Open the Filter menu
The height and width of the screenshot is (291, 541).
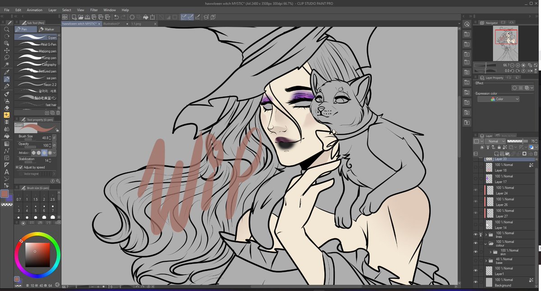tap(94, 10)
